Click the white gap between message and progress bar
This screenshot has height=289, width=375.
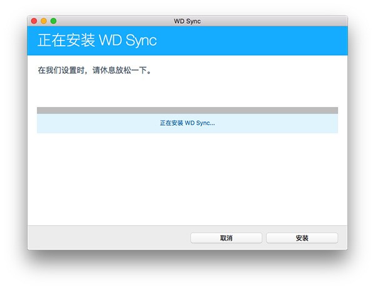click(187, 91)
